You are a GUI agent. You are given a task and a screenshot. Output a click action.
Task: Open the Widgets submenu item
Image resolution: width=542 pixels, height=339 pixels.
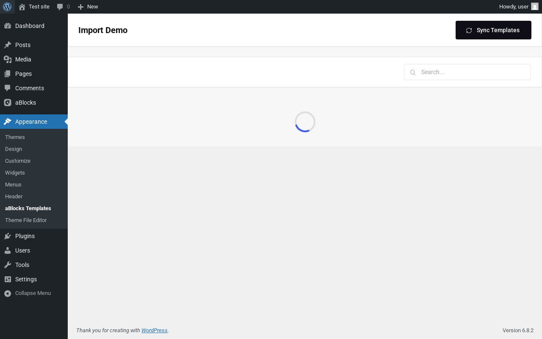click(15, 172)
